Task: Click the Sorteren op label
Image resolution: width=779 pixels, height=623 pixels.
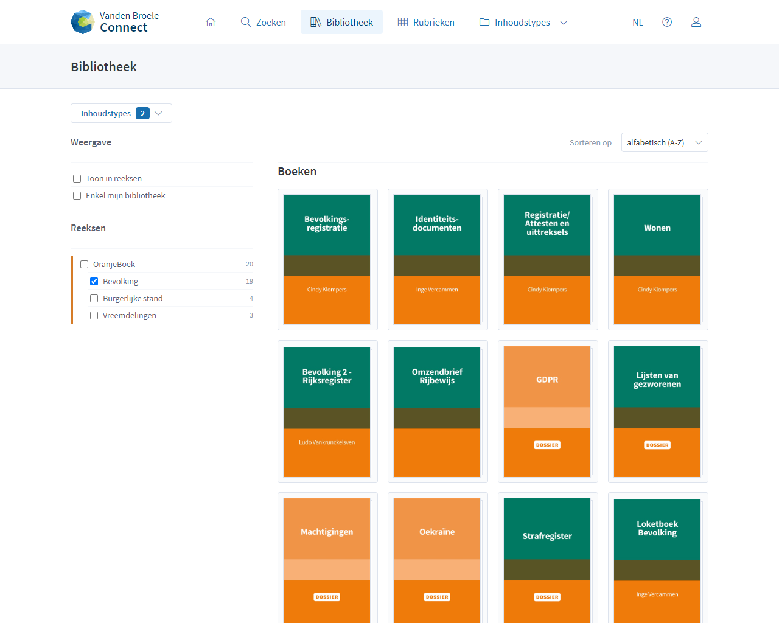Action: point(590,143)
